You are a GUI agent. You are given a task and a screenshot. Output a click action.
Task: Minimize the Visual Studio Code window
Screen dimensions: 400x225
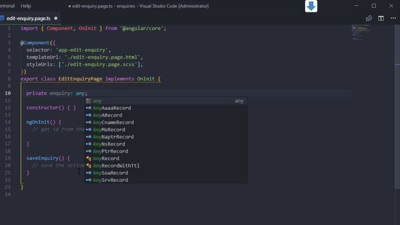pos(356,6)
